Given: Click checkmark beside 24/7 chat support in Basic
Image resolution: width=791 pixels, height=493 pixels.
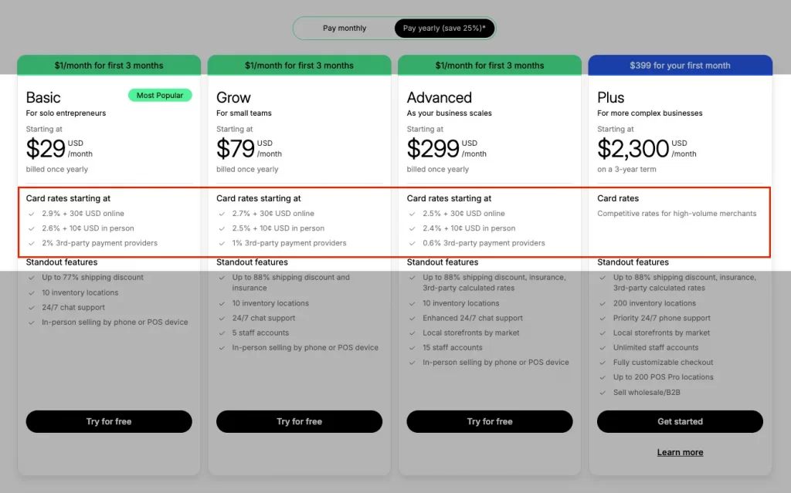Looking at the screenshot, I should [31, 307].
